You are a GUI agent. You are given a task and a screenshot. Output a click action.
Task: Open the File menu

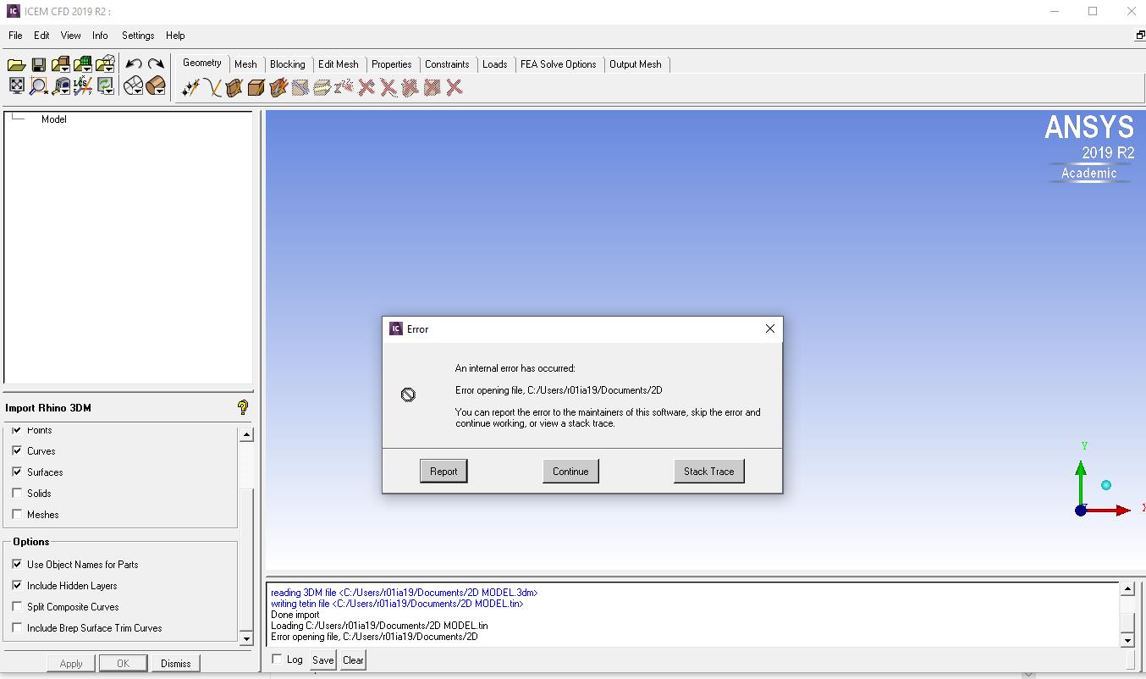[x=15, y=36]
